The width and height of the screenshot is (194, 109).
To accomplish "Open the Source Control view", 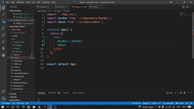I will (3, 21).
